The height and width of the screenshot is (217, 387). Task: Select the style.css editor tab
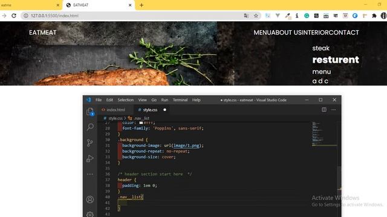(x=150, y=110)
